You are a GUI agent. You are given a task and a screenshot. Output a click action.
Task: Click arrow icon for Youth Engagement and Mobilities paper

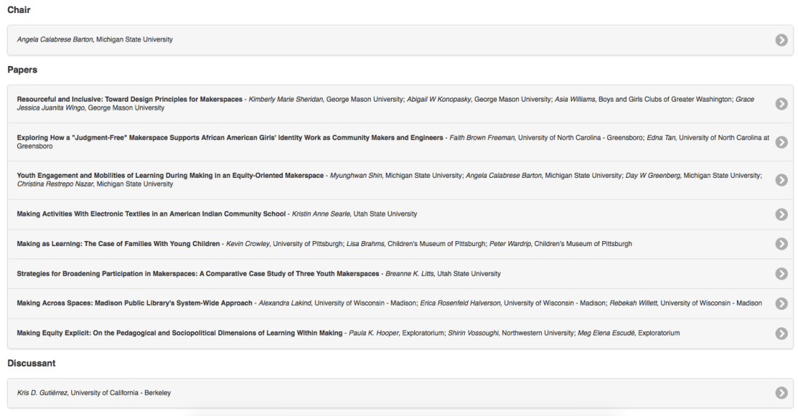781,180
